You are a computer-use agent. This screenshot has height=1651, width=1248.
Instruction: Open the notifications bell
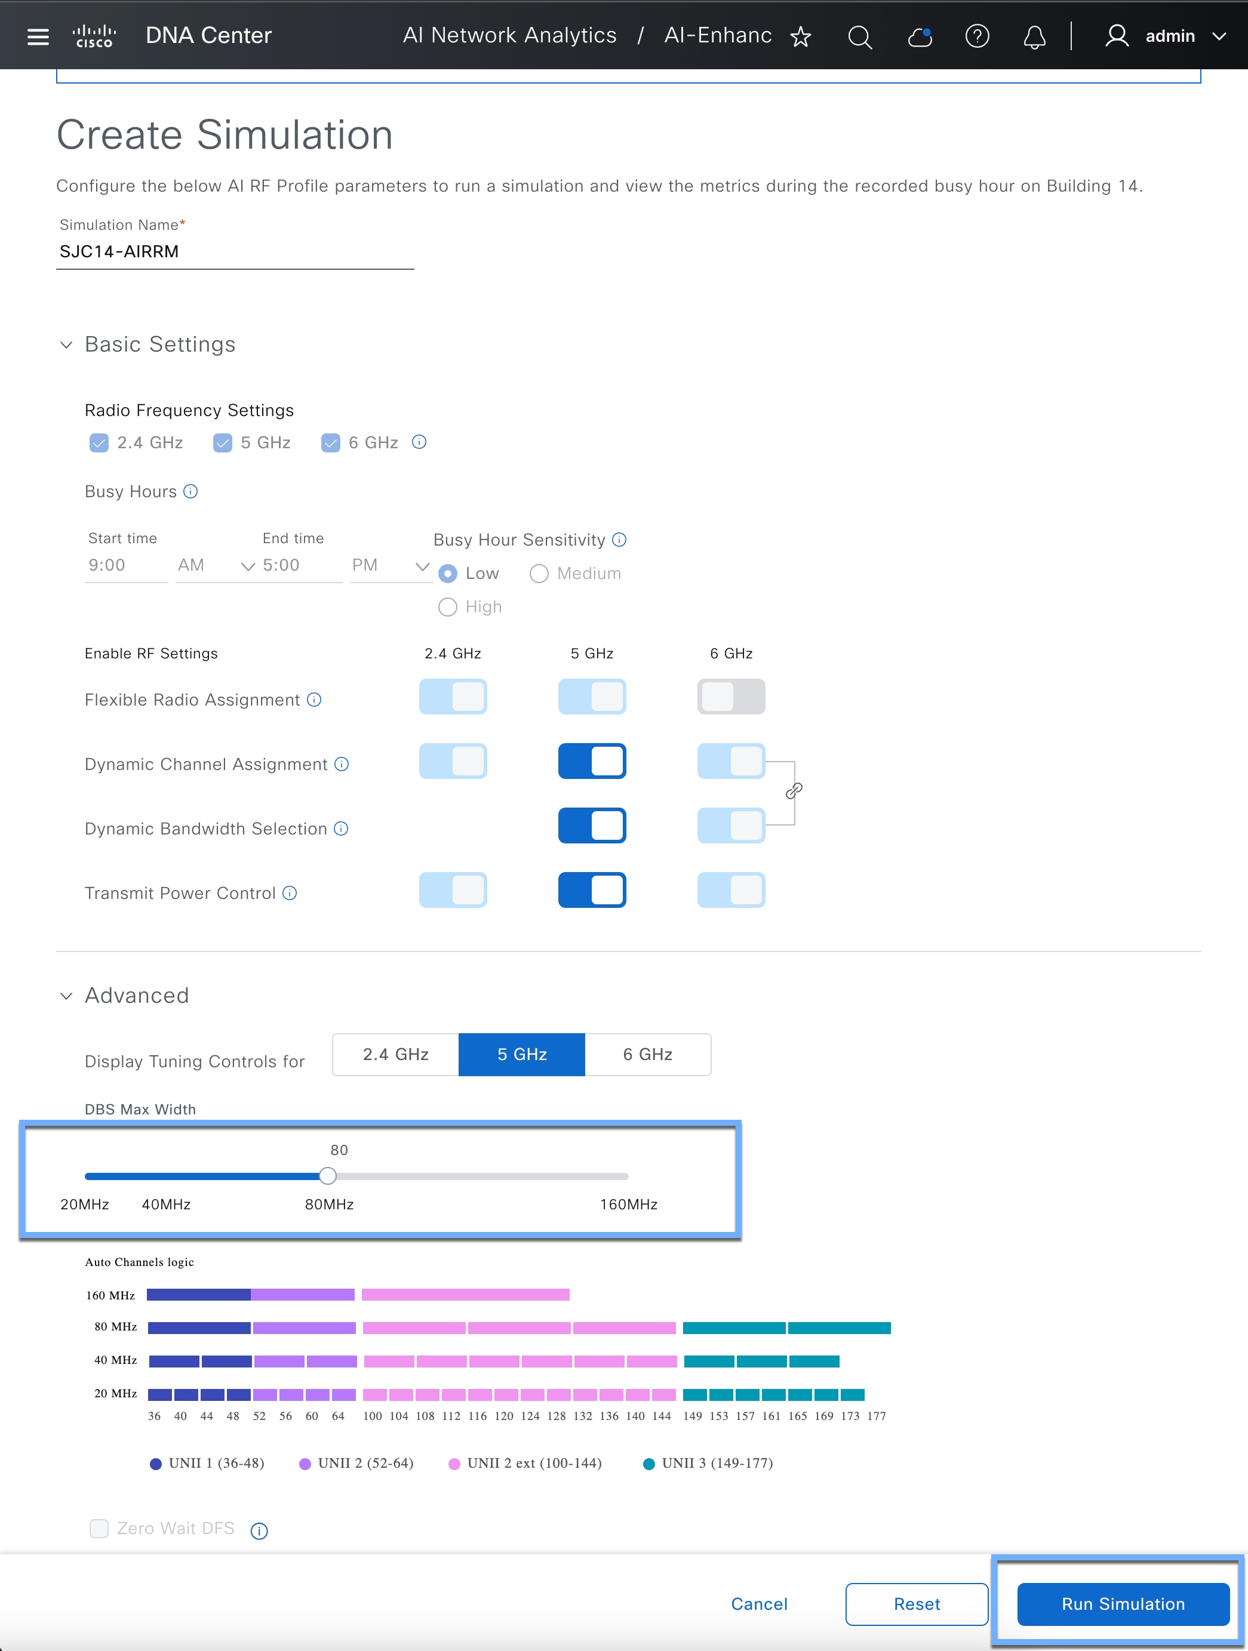click(x=1034, y=36)
